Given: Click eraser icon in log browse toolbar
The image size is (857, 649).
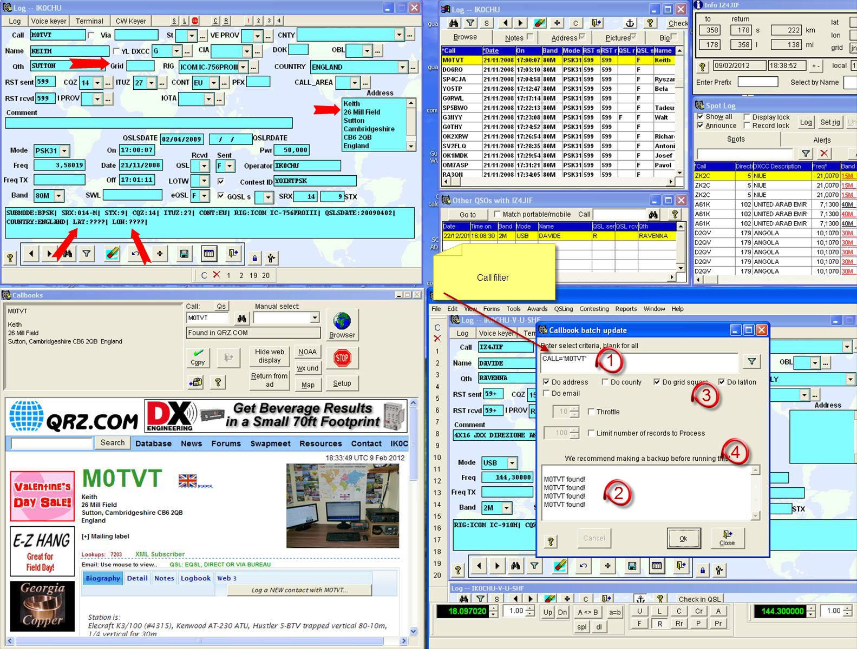Looking at the screenshot, I should (540, 23).
